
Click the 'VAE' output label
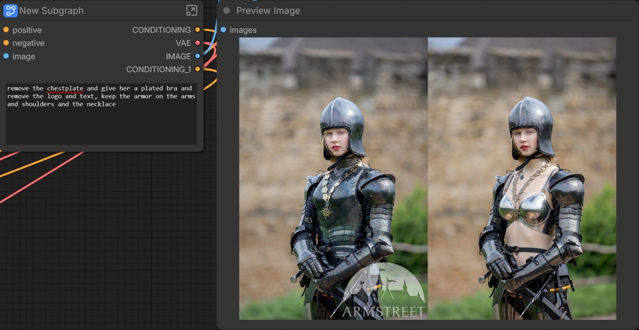tap(183, 43)
